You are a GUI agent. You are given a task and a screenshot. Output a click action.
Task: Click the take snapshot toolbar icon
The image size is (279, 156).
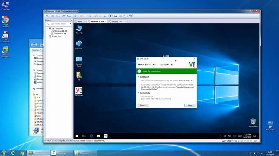(96, 16)
